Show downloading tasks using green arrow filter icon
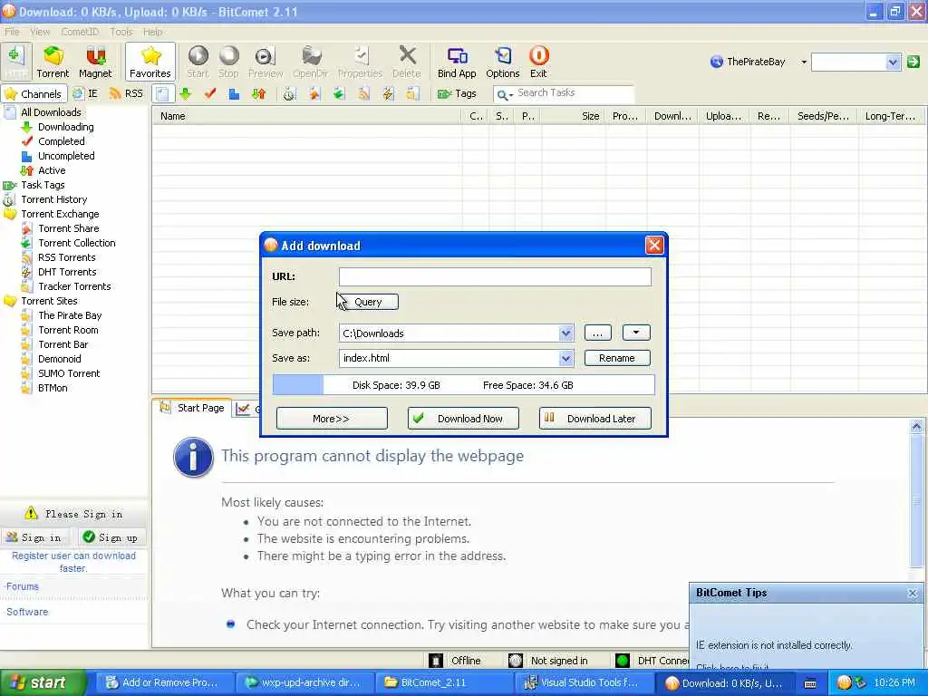This screenshot has width=928, height=696. [185, 93]
